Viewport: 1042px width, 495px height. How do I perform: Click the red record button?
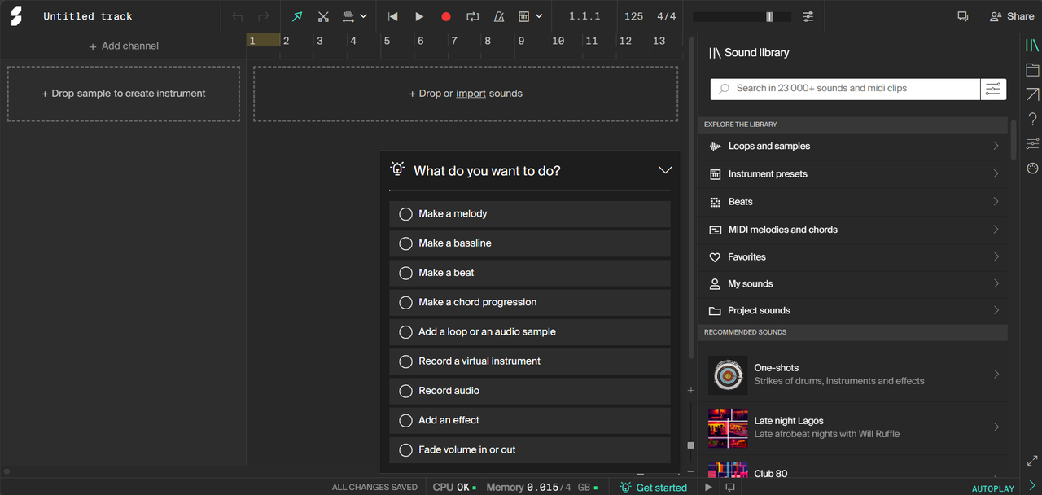[446, 16]
